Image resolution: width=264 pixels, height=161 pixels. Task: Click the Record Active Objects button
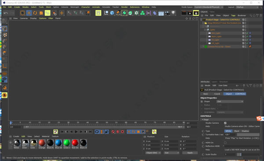pyautogui.click(x=113, y=132)
